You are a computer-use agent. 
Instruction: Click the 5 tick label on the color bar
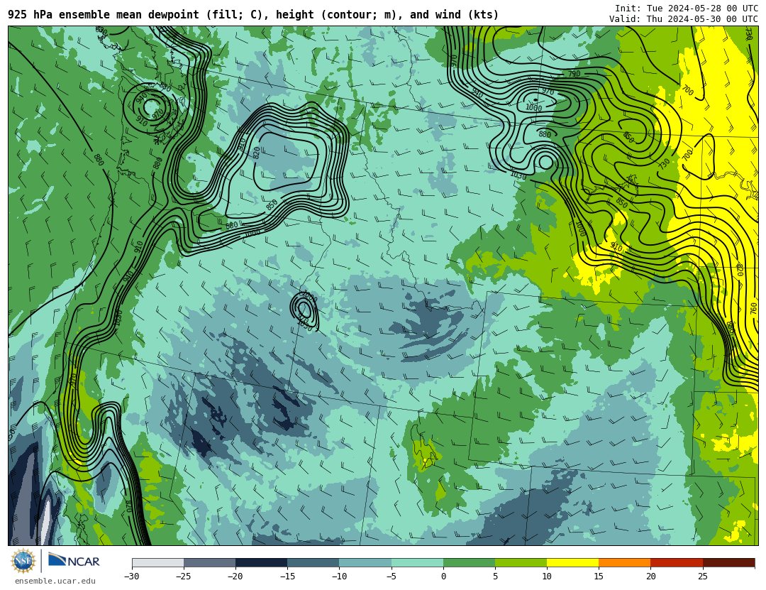(495, 577)
